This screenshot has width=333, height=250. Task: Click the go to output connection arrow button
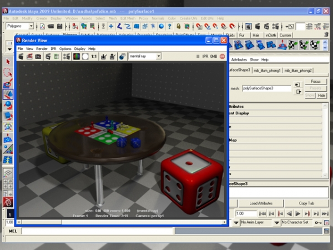[299, 92]
